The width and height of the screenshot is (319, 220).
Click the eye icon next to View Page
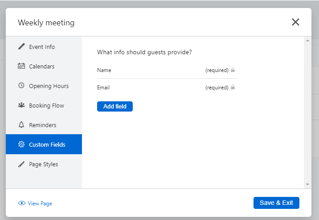click(x=22, y=203)
